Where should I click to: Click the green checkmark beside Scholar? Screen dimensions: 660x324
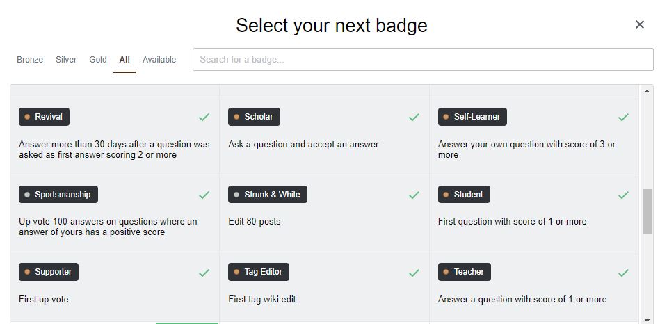[x=414, y=118]
